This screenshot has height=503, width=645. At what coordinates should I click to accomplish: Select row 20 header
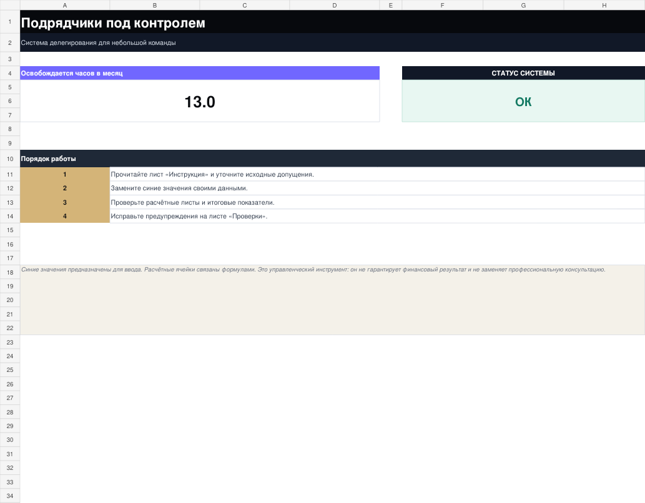(10, 300)
